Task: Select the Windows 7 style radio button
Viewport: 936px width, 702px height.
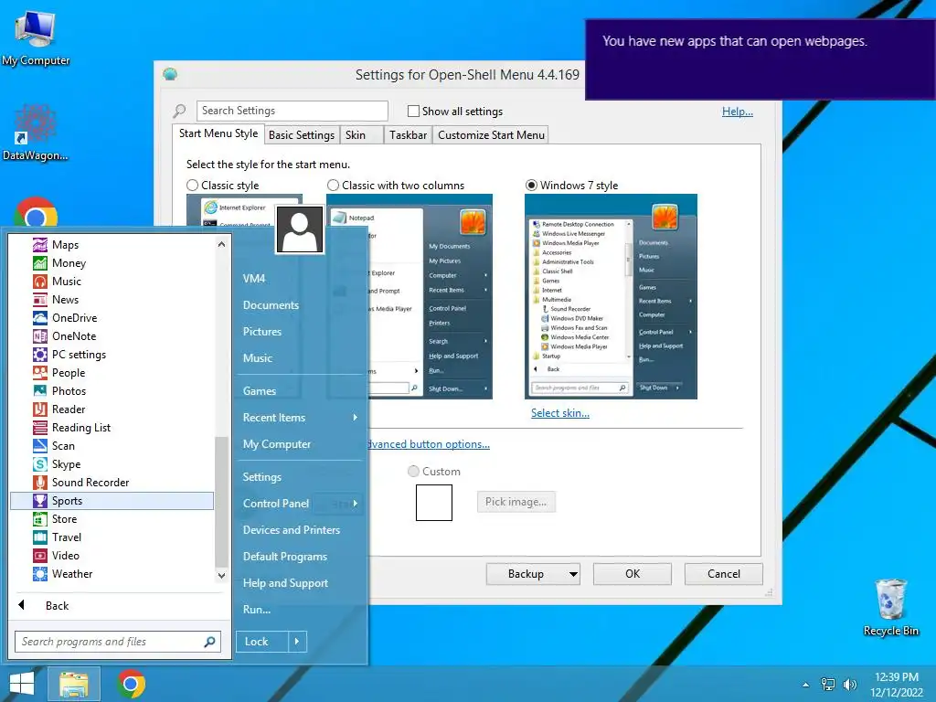Action: pyautogui.click(x=531, y=186)
